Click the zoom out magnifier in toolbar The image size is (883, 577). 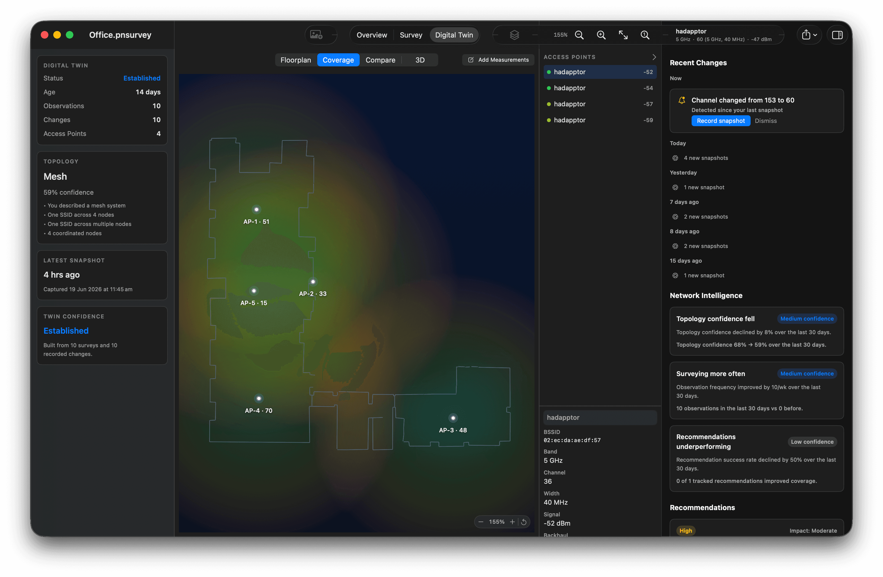point(579,35)
